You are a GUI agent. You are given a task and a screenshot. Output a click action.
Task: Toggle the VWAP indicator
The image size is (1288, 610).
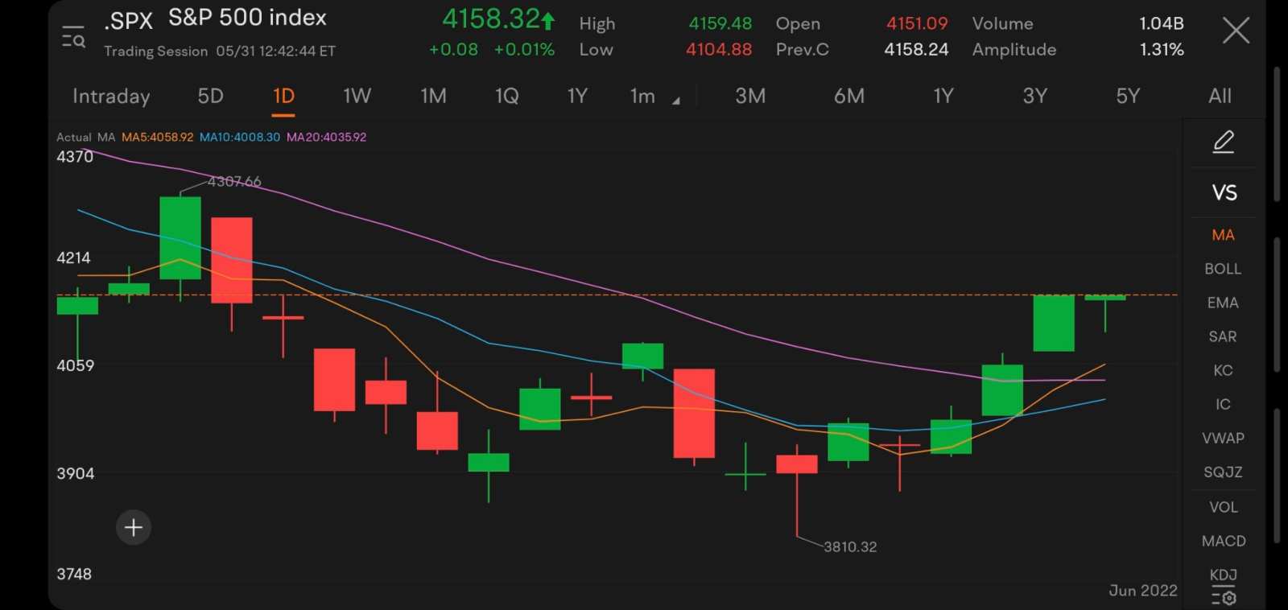click(x=1223, y=438)
